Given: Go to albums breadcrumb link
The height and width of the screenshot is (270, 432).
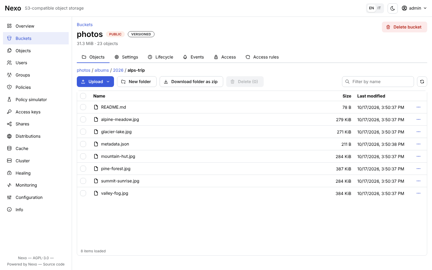Looking at the screenshot, I should point(102,70).
